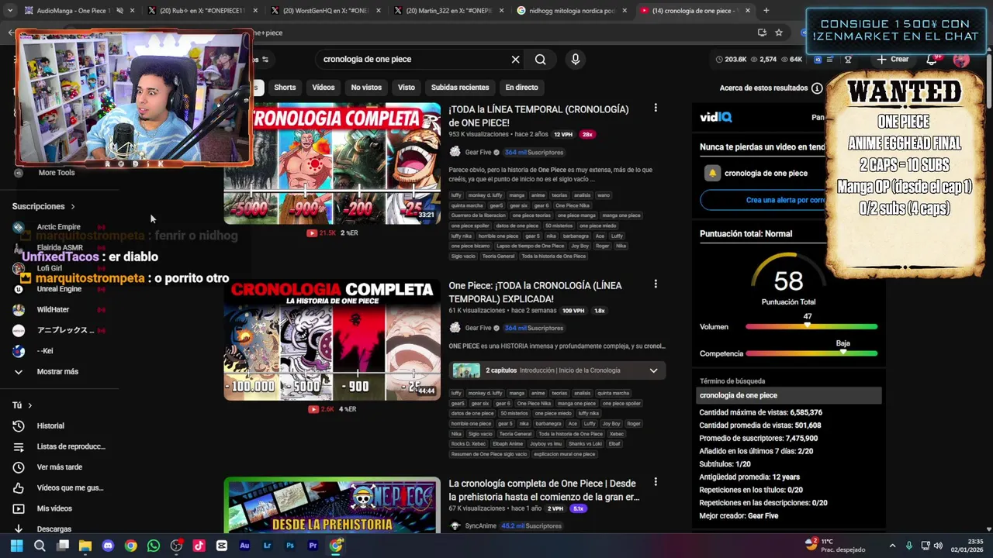
Task: Clear the search query with X
Action: coord(515,60)
